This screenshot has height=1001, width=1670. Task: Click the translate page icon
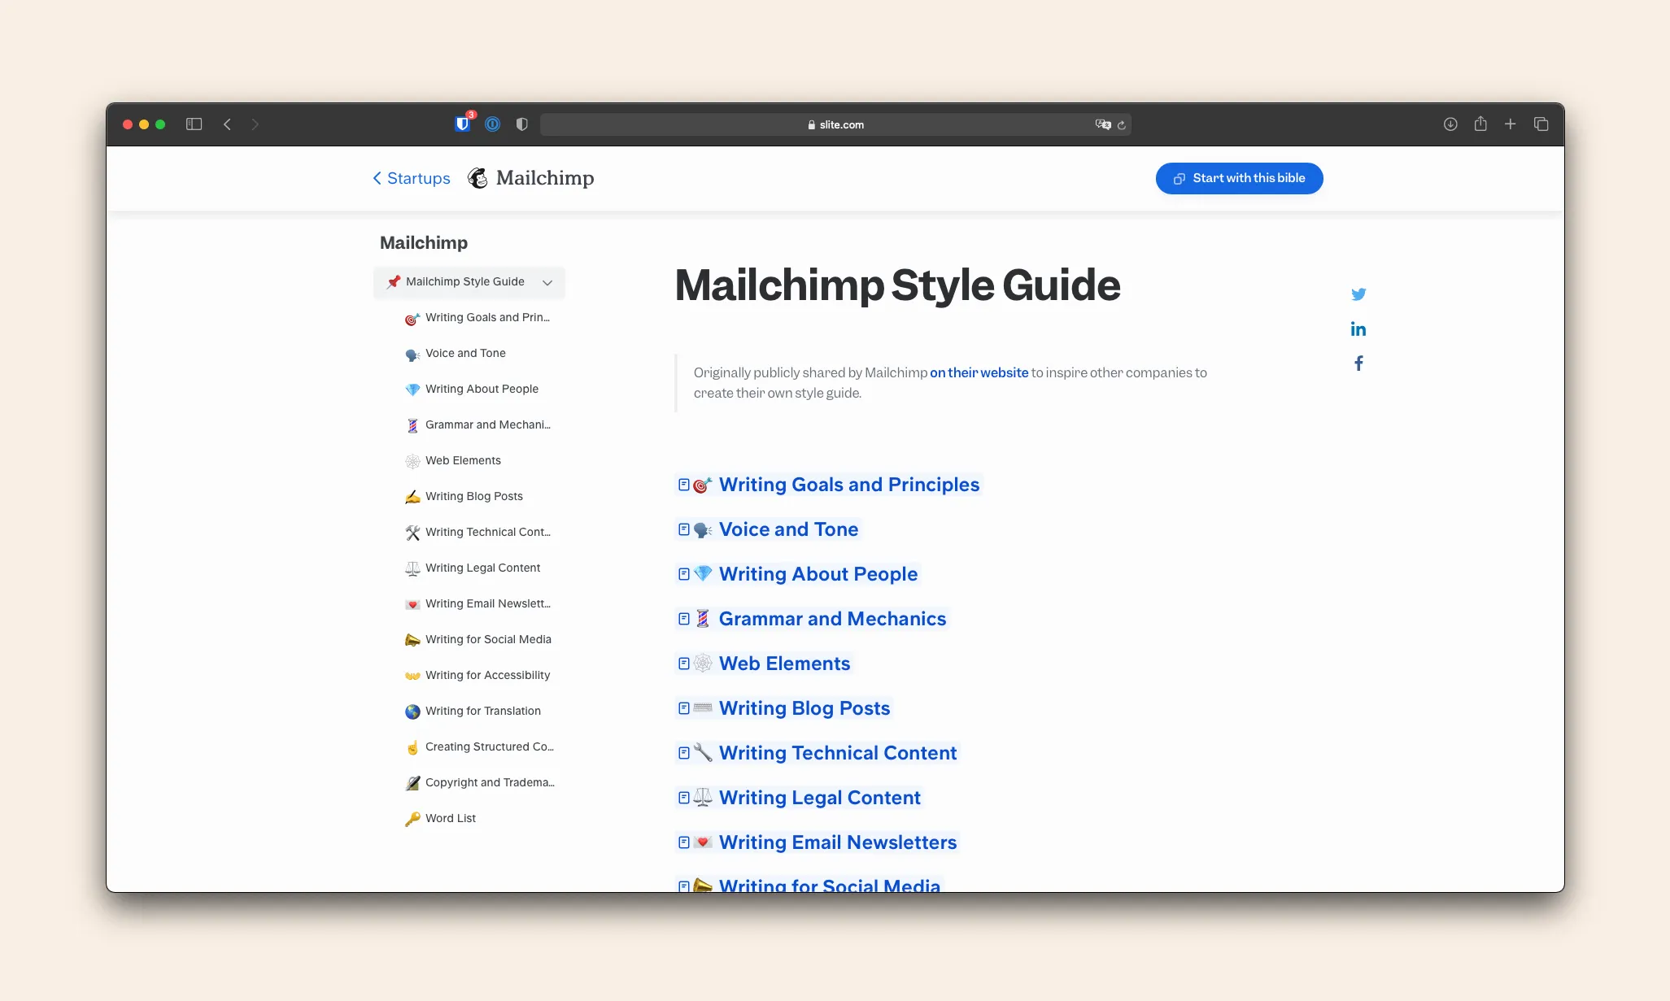(x=1102, y=124)
